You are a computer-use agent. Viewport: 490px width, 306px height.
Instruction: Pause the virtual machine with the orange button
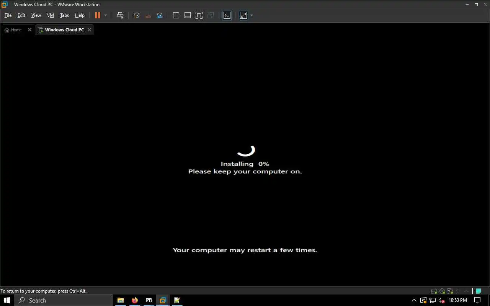pos(98,15)
